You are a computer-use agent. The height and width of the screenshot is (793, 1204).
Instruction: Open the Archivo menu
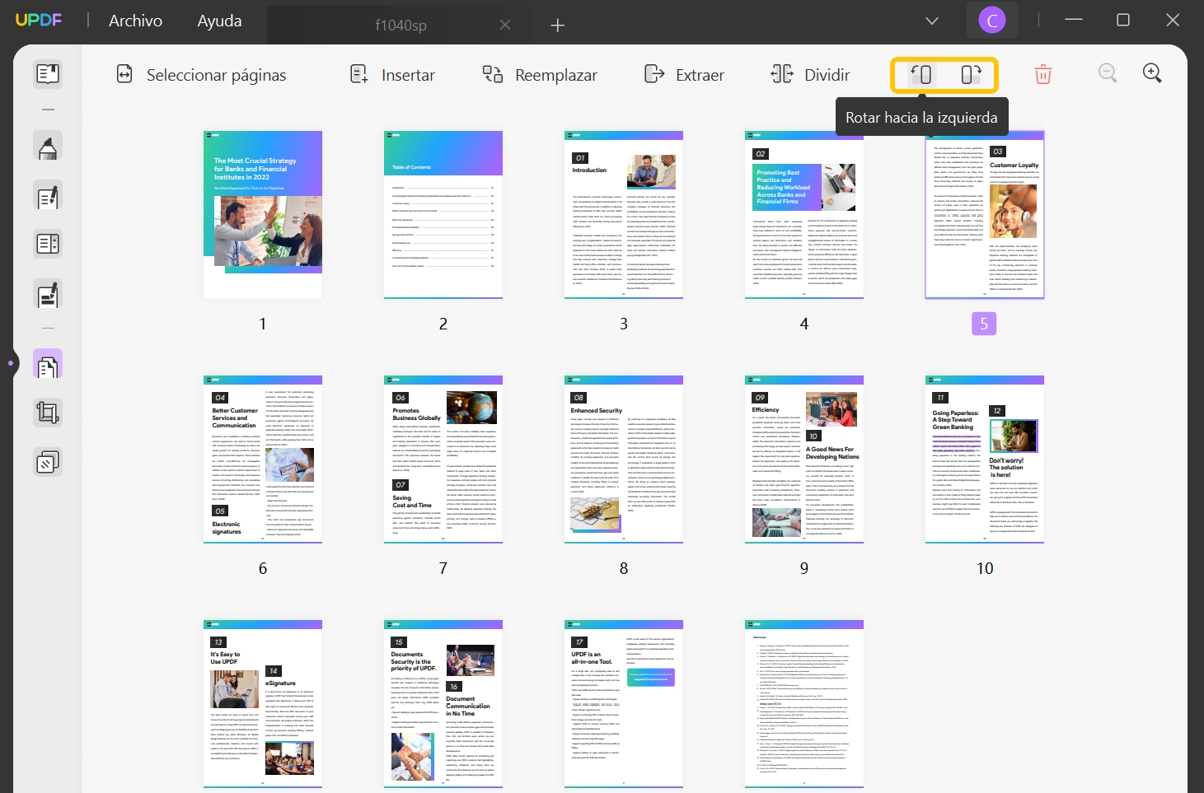[135, 21]
